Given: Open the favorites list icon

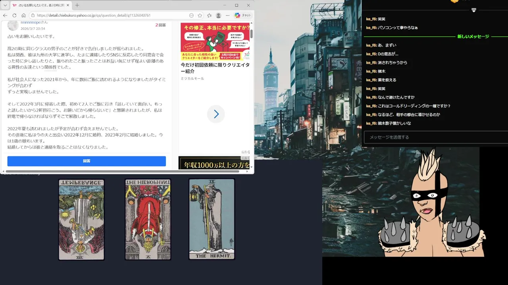Looking at the screenshot, I should pos(209,15).
